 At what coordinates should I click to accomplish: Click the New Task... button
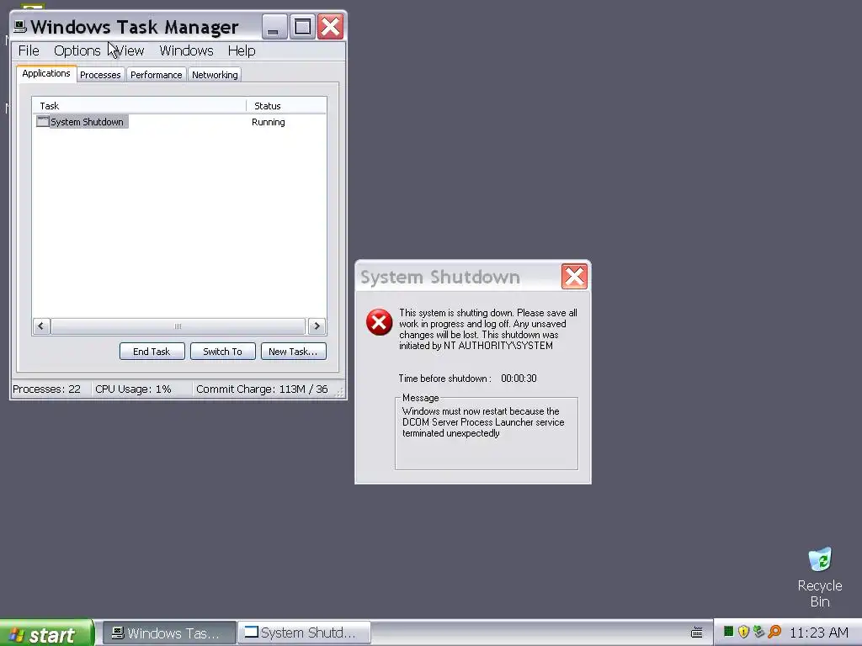293,352
